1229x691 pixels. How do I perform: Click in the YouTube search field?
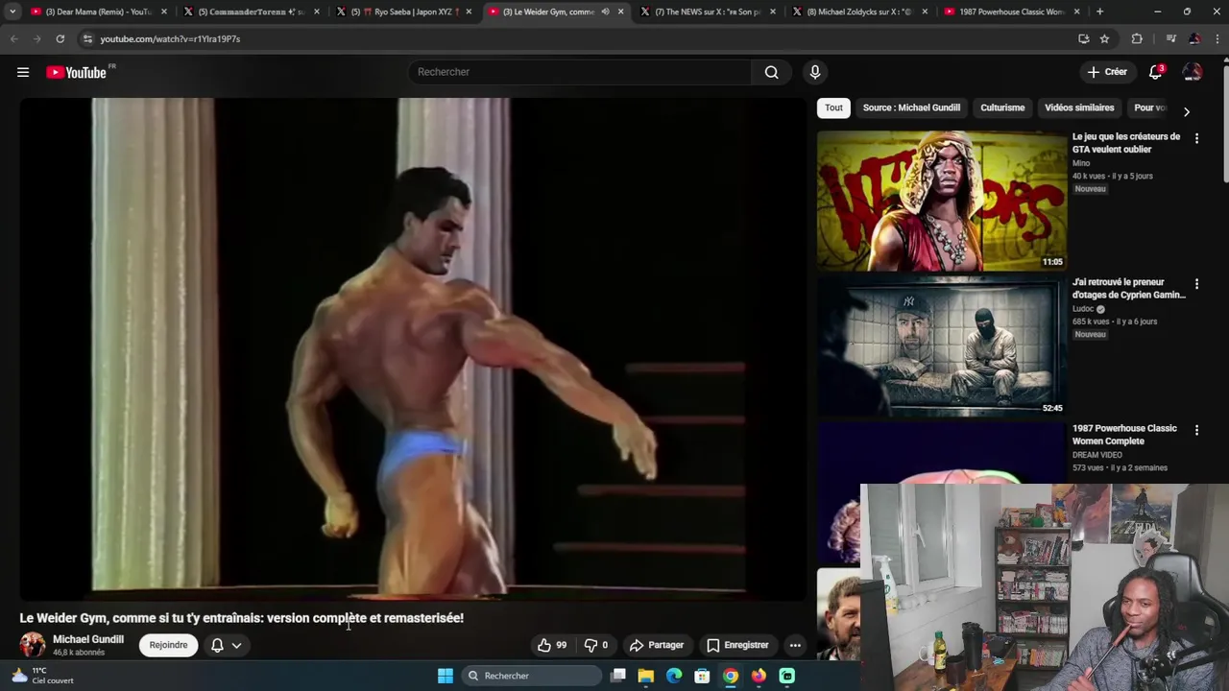[581, 72]
